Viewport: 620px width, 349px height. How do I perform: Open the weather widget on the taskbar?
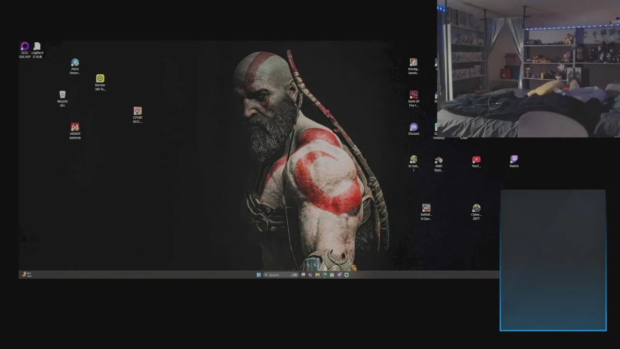(x=27, y=274)
